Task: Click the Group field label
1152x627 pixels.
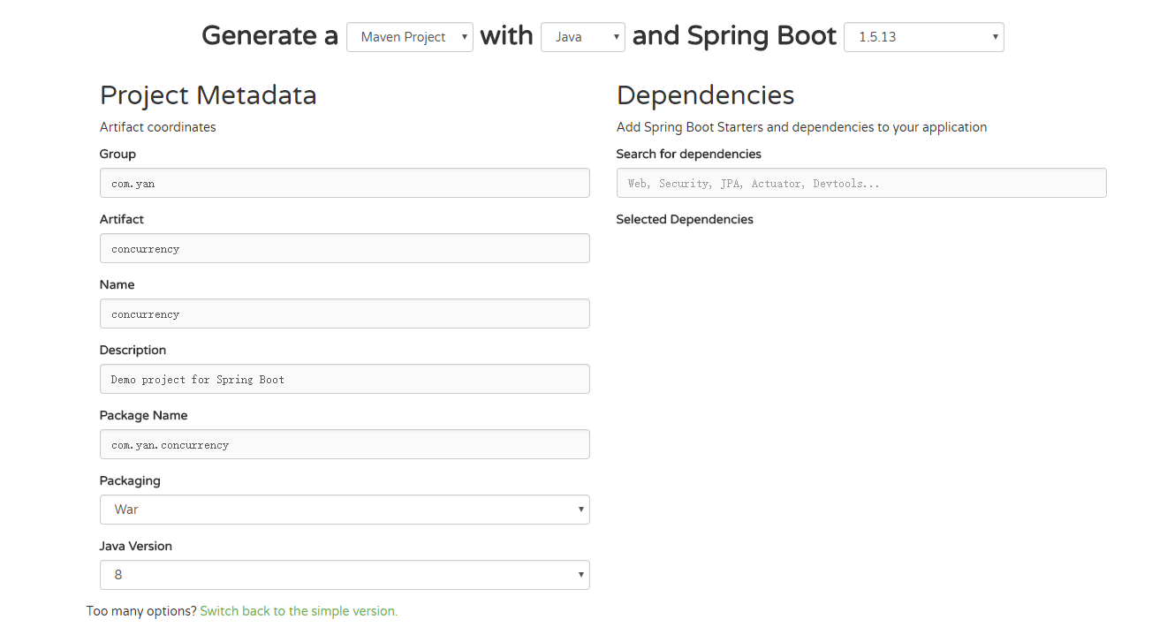Action: tap(117, 154)
